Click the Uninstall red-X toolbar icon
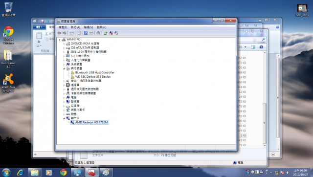The image size is (313, 177). 111,33
